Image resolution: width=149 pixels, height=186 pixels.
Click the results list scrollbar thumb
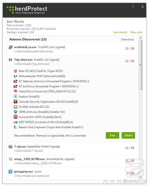point(140,65)
